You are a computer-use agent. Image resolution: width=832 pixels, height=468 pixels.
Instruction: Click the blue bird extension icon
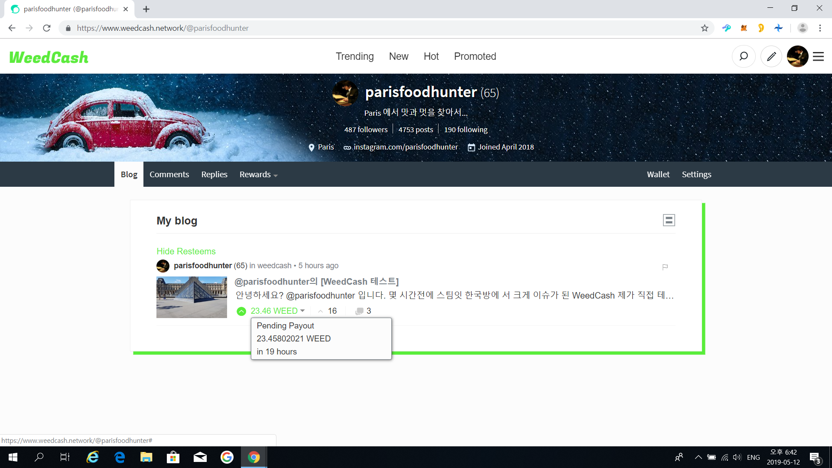click(x=726, y=28)
